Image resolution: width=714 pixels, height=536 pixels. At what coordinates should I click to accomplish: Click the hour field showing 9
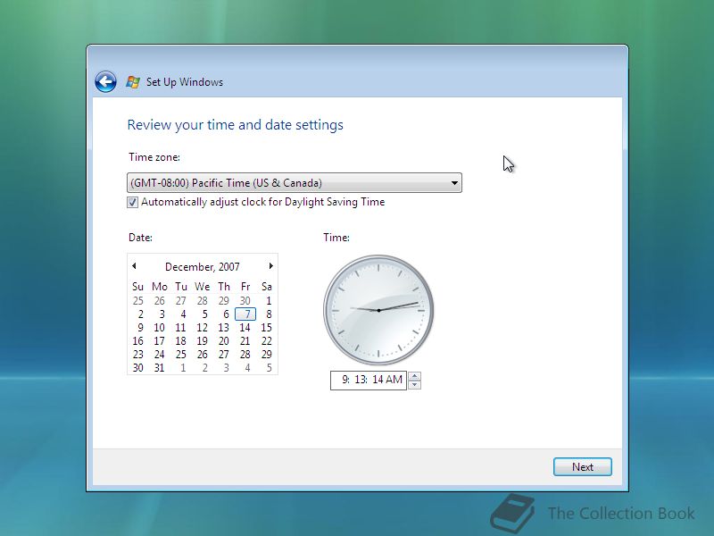tap(345, 380)
